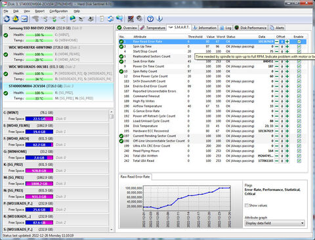Click the K: [SG_PRI2] free space bar

[39, 170]
